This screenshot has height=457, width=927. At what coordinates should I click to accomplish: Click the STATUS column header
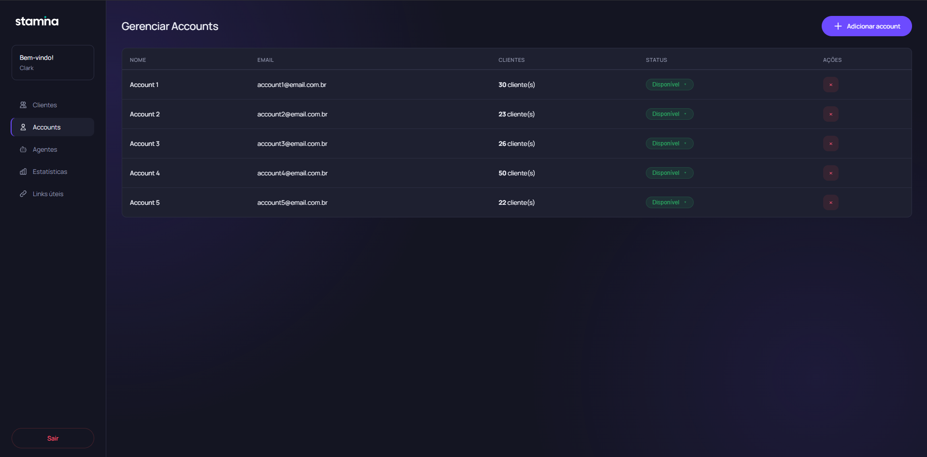point(656,60)
